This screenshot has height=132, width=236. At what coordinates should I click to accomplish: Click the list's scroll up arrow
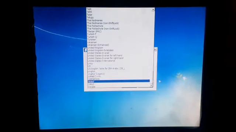click(x=153, y=10)
